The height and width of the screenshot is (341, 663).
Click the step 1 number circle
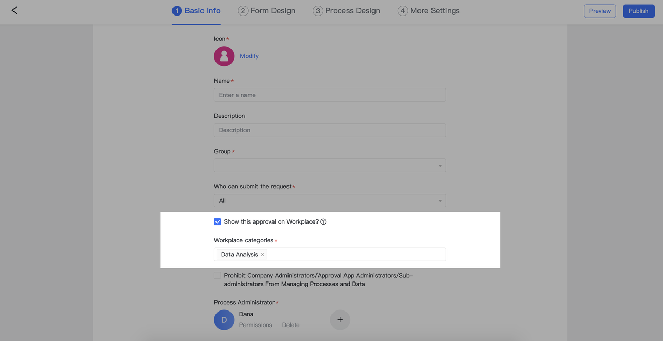point(177,11)
